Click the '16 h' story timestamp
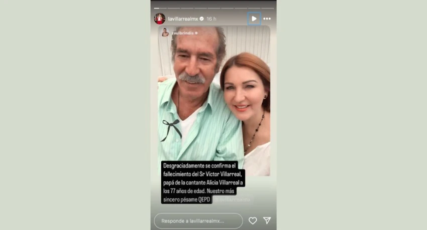This screenshot has width=427, height=230. [x=211, y=19]
